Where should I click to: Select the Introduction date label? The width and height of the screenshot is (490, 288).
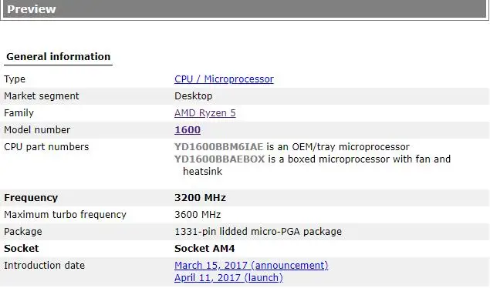pos(45,265)
